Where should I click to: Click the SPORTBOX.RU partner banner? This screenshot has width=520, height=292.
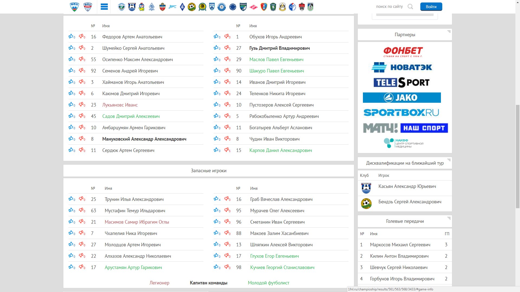401,112
